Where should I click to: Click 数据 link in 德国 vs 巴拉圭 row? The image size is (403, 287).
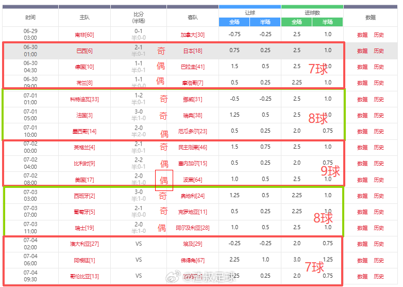tap(362, 67)
